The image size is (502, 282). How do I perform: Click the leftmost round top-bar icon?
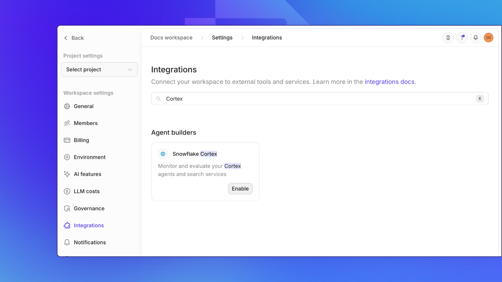point(448,38)
